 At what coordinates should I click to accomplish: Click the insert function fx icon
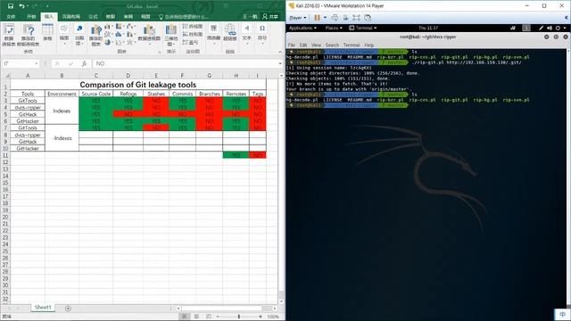(x=84, y=63)
